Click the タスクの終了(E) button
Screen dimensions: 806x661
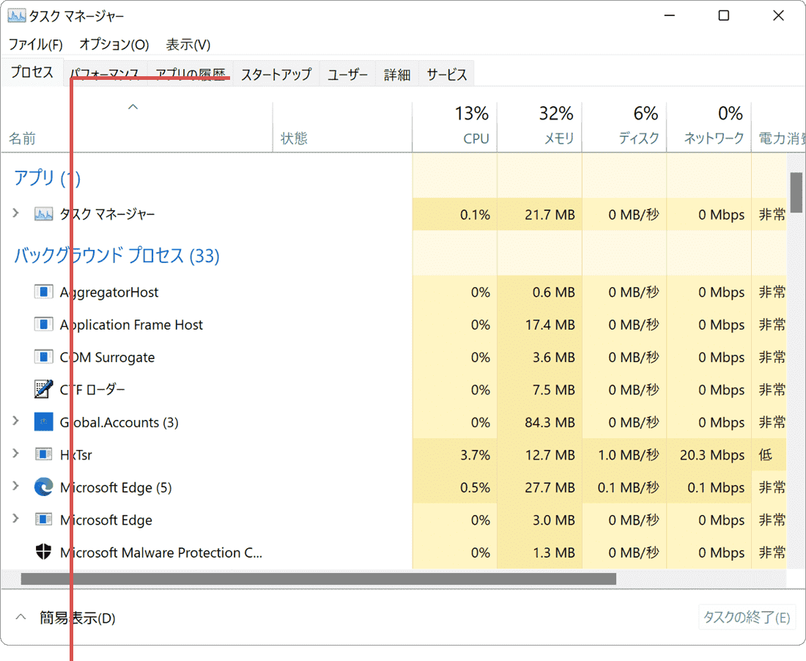747,617
